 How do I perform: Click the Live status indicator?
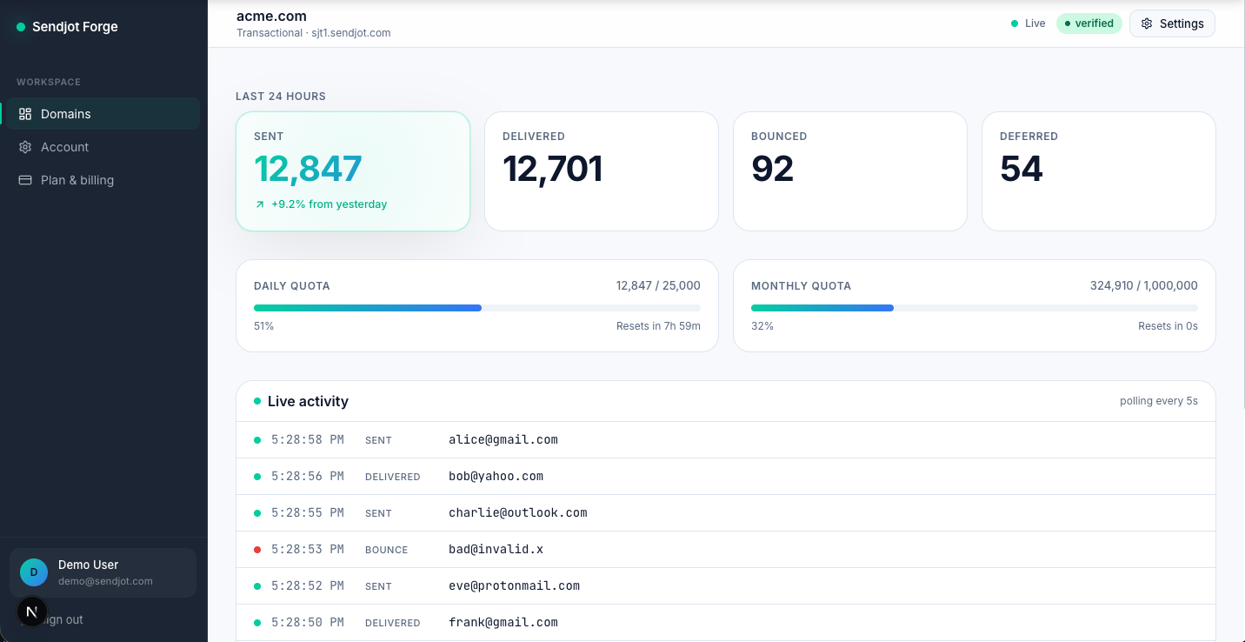click(1029, 23)
